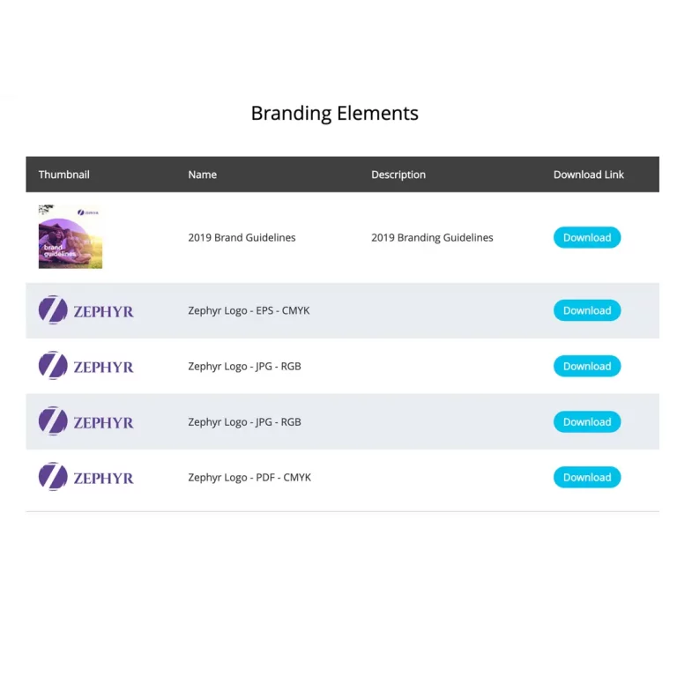Download the JPG RGB logo in the white row
The image size is (677, 677).
tap(587, 366)
